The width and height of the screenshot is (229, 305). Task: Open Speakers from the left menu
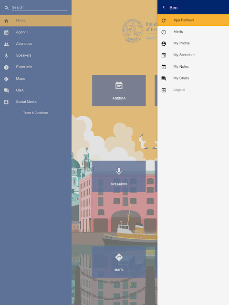tap(36, 55)
